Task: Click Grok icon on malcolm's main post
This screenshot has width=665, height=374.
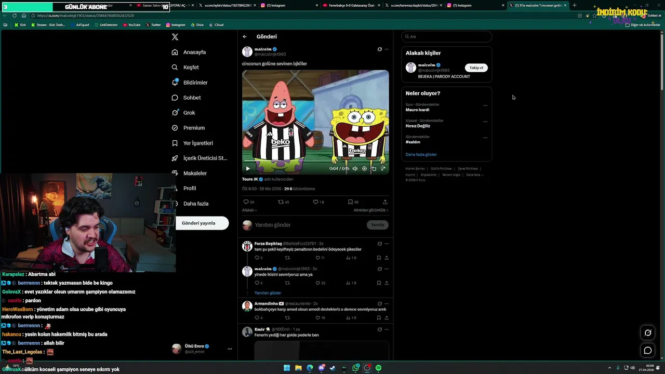Action: click(x=380, y=49)
